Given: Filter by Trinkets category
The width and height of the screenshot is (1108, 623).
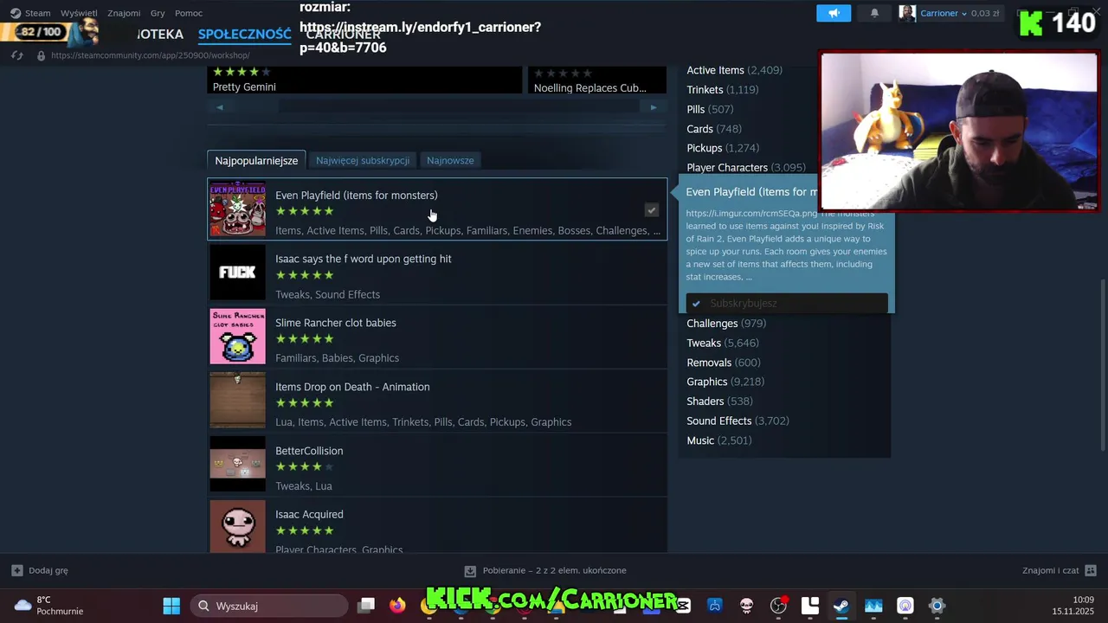Looking at the screenshot, I should pos(722,89).
